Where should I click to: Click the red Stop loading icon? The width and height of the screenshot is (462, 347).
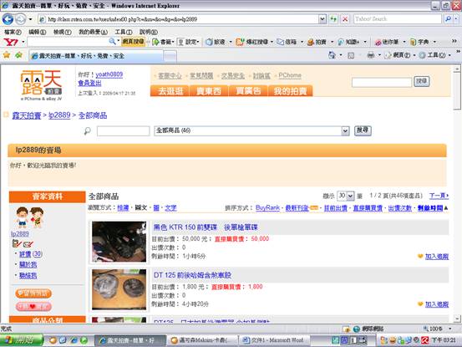click(345, 19)
